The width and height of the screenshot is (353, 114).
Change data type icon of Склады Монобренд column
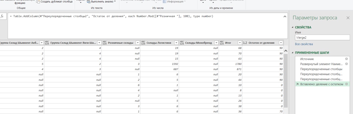182,43
